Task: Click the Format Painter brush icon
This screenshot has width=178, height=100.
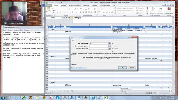Action: coord(53,13)
